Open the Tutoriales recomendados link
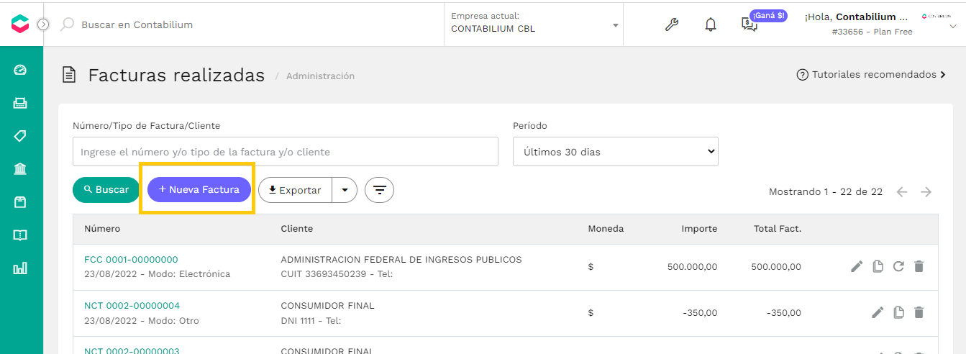Viewport: 966px width, 354px height. (872, 75)
